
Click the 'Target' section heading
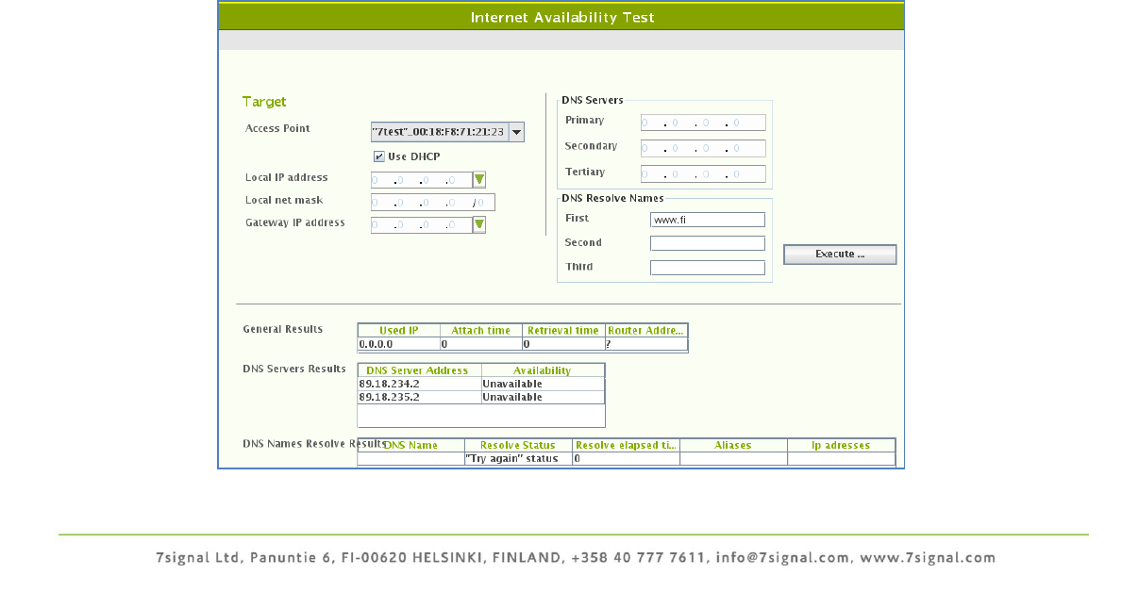click(x=264, y=102)
